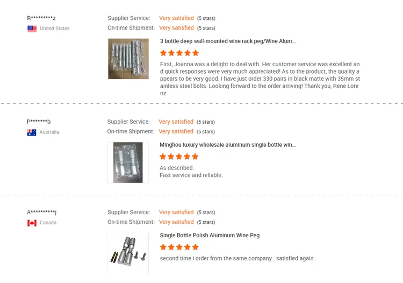The height and width of the screenshot is (283, 403).
Task: Open the 'Minghou luxury wholesale aluminum' product link
Action: click(227, 145)
